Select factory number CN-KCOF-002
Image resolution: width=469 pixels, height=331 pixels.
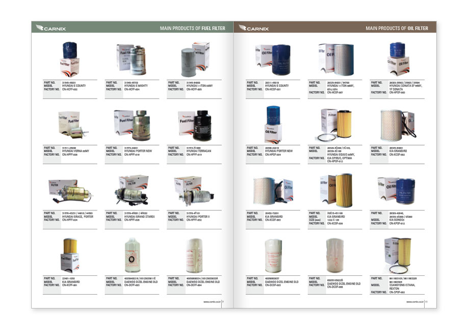click(397, 155)
